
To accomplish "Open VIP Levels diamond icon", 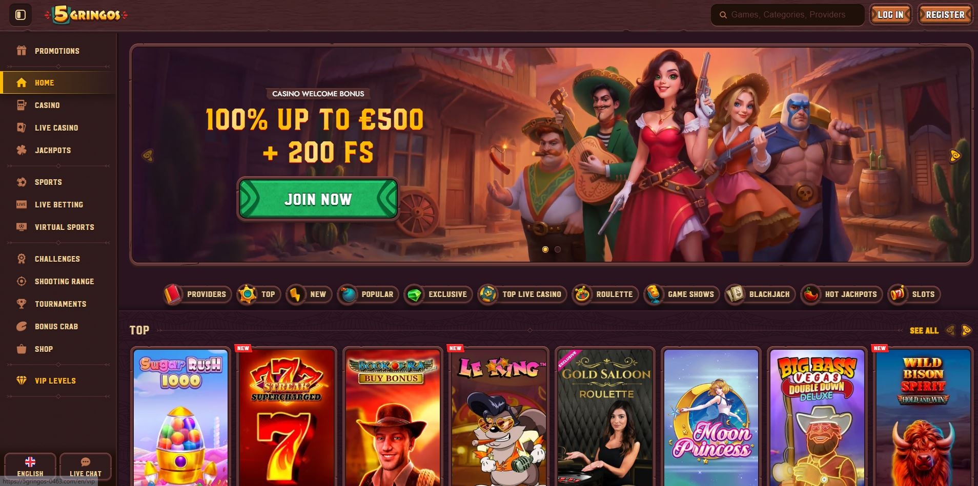I will 22,381.
